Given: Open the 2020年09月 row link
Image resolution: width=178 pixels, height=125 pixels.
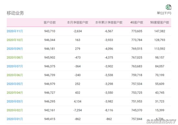Looking at the screenshot, I should click(15, 49).
